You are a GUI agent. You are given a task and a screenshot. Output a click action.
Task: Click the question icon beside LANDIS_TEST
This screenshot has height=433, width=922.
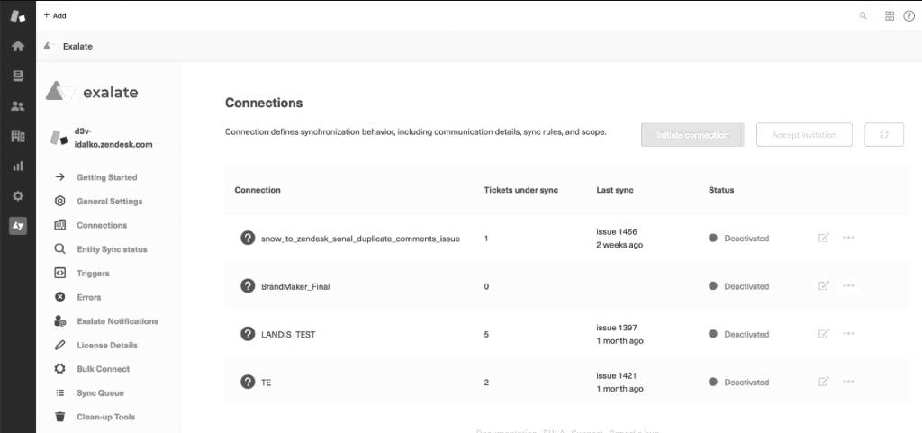248,334
